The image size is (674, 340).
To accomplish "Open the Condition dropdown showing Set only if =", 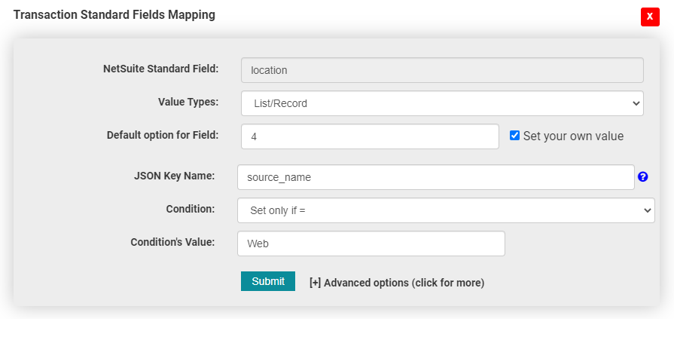I will coord(445,210).
